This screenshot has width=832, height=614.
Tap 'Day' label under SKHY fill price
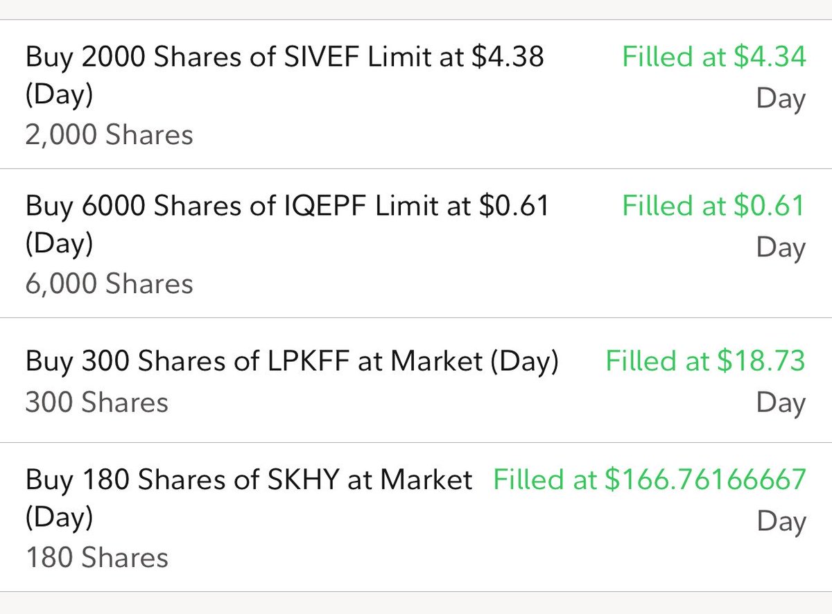point(781,522)
